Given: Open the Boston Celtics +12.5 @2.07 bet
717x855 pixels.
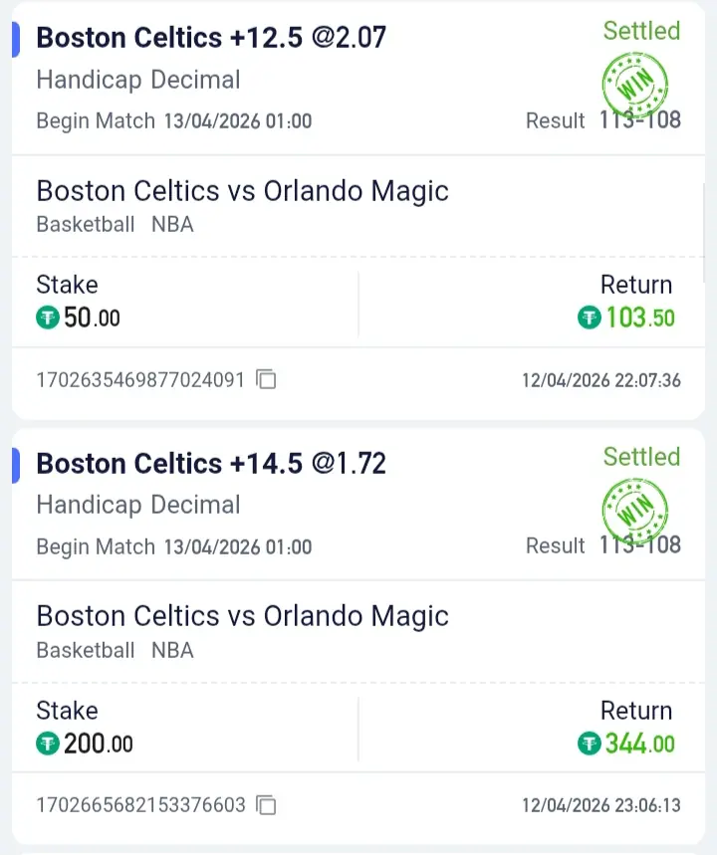Looking at the screenshot, I should coord(210,38).
